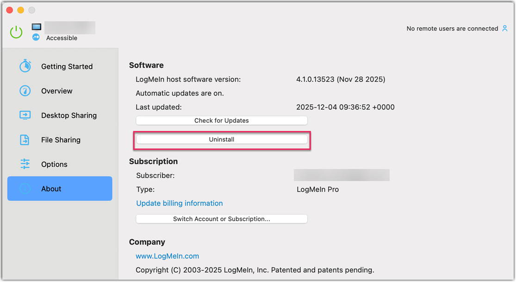Viewport: 516px width, 282px height.
Task: Open Update billing information link
Action: [179, 203]
